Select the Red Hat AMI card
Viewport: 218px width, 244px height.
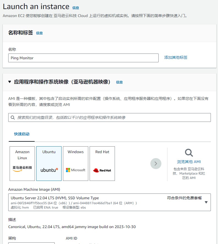[102, 164]
